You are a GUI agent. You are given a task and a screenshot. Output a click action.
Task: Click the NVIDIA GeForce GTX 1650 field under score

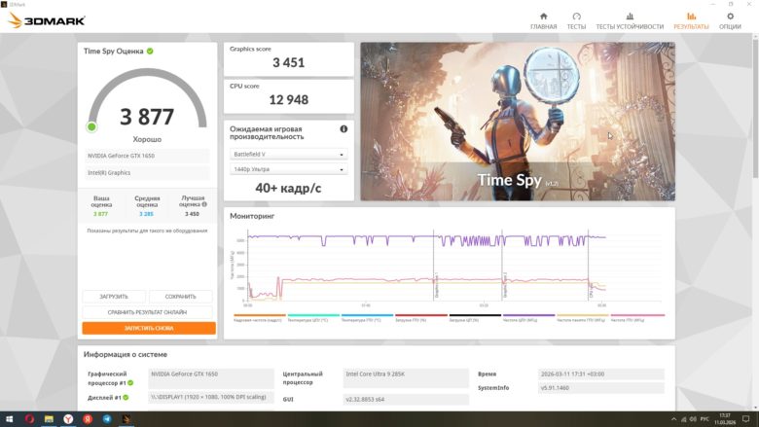pos(147,156)
